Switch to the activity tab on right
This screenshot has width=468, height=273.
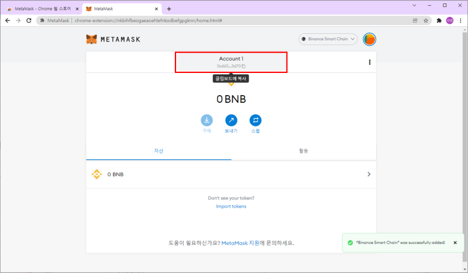coord(304,151)
